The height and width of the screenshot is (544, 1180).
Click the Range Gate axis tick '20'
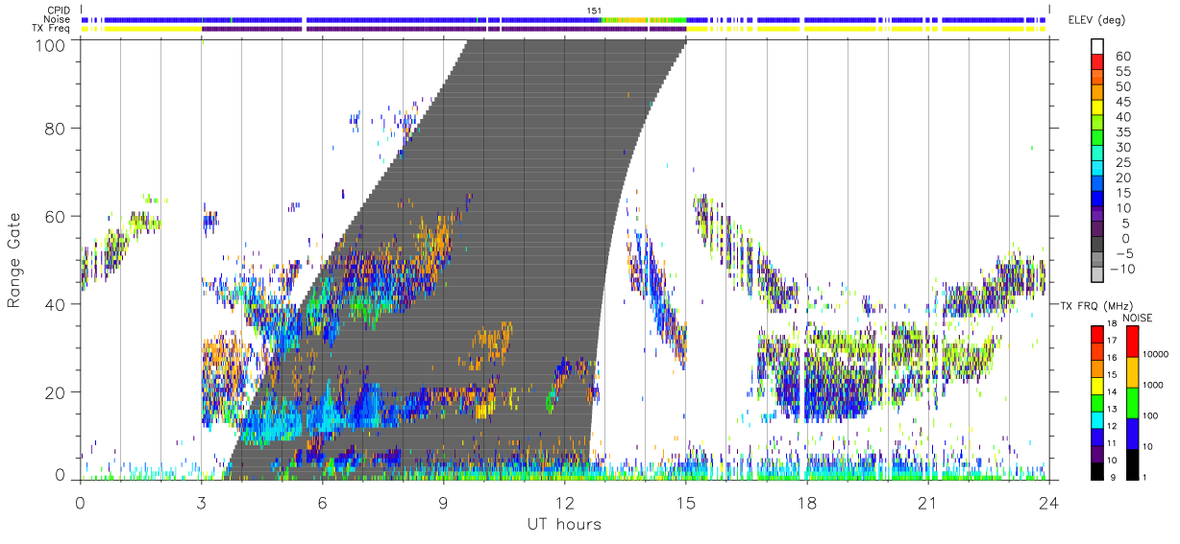pyautogui.click(x=55, y=392)
